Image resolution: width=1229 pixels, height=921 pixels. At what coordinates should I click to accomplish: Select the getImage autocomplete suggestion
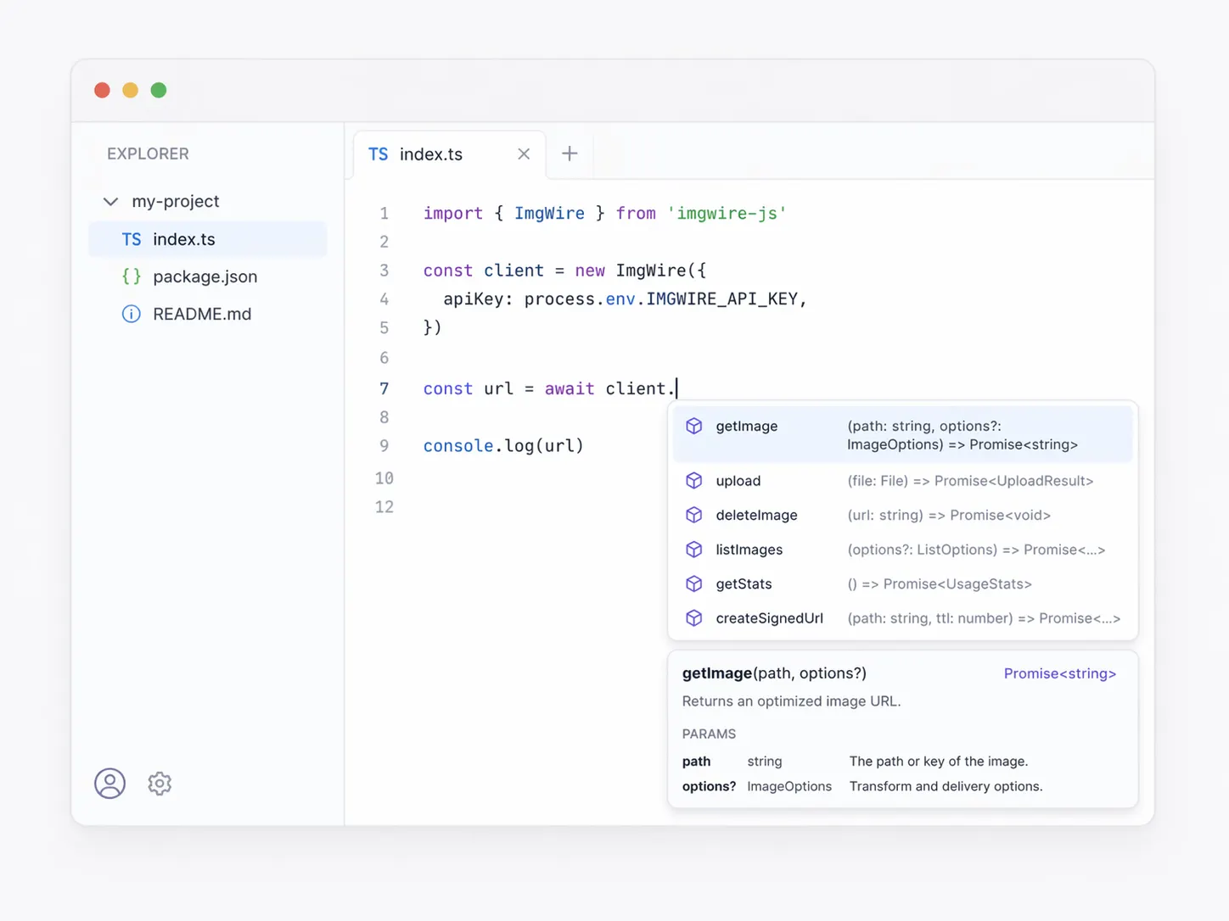pyautogui.click(x=746, y=426)
